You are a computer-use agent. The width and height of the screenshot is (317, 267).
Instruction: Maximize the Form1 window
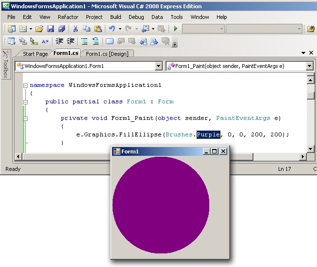pyautogui.click(x=214, y=151)
